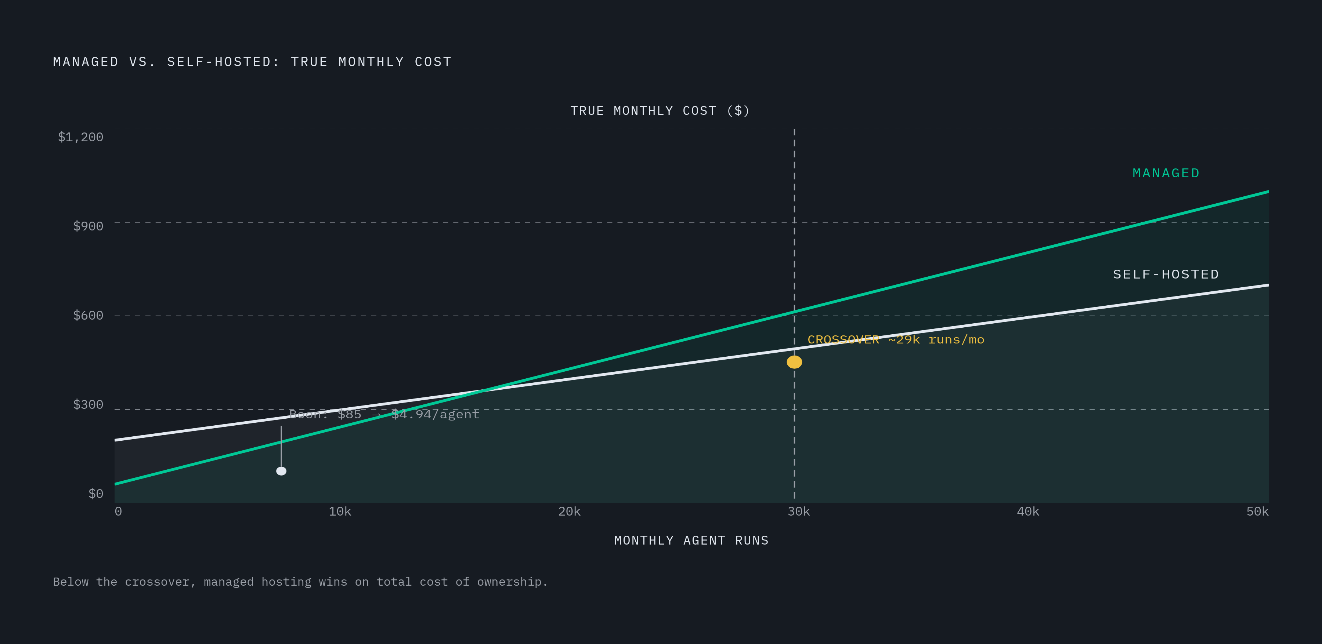
Task: Click the 20k x-axis tick label
Action: tap(569, 511)
